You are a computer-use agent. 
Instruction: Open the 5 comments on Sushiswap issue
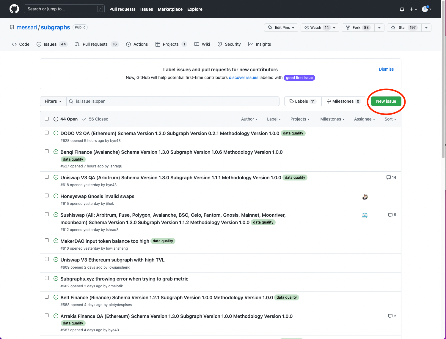(x=392, y=215)
